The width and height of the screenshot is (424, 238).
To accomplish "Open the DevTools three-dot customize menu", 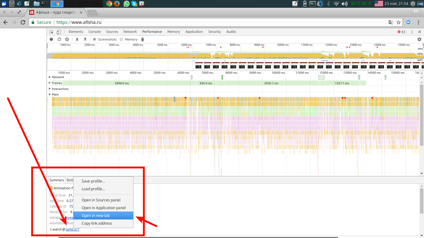I will coord(412,32).
